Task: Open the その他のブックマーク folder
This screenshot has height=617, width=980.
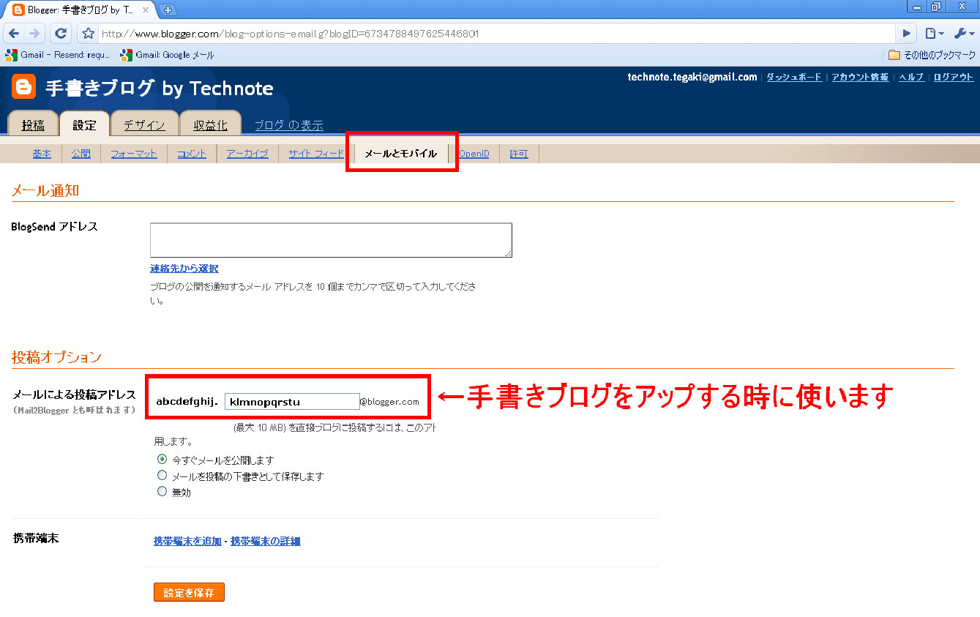Action: [x=932, y=55]
